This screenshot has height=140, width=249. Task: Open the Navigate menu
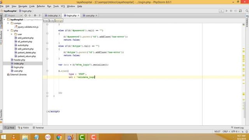point(23,6)
